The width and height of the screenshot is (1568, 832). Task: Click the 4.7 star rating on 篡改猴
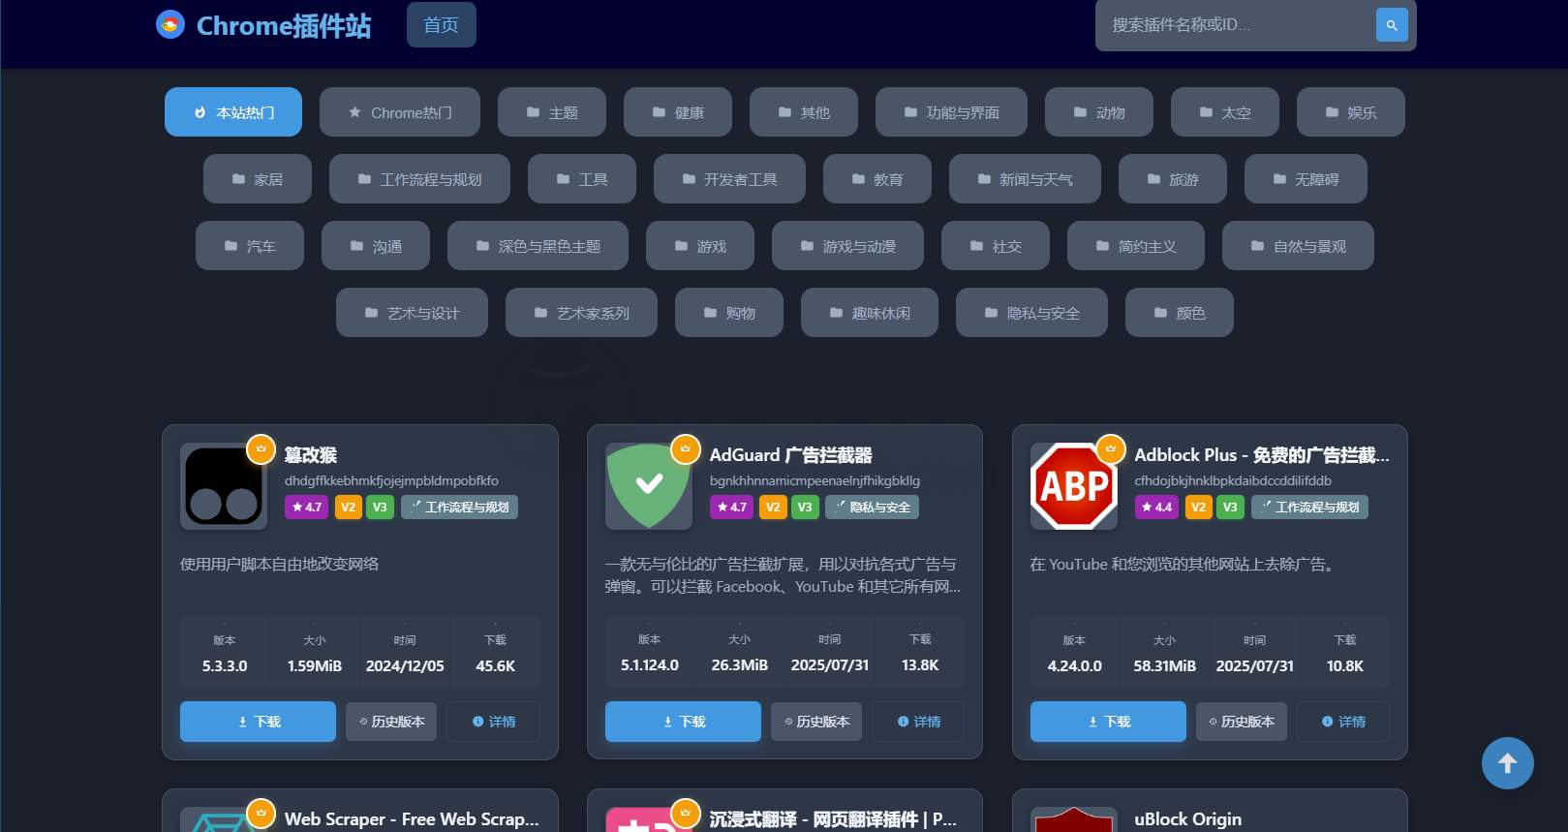click(x=306, y=507)
